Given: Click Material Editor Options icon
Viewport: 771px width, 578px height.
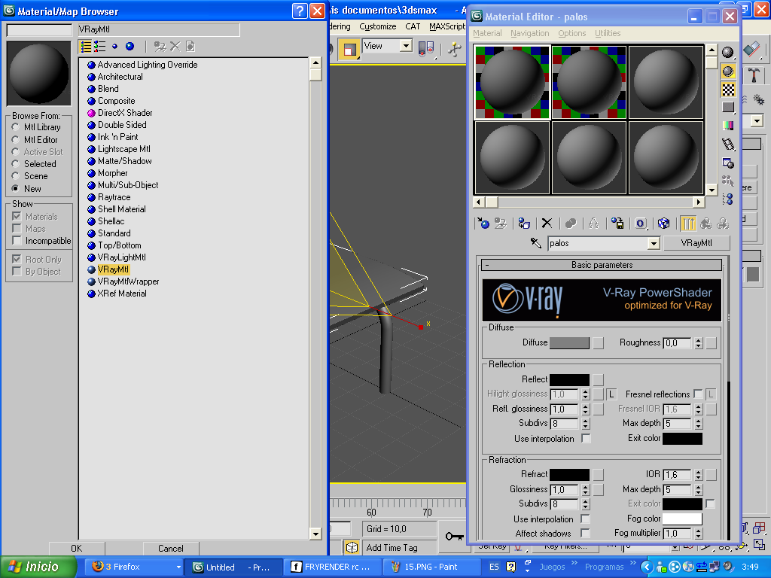Looking at the screenshot, I should pos(728,163).
